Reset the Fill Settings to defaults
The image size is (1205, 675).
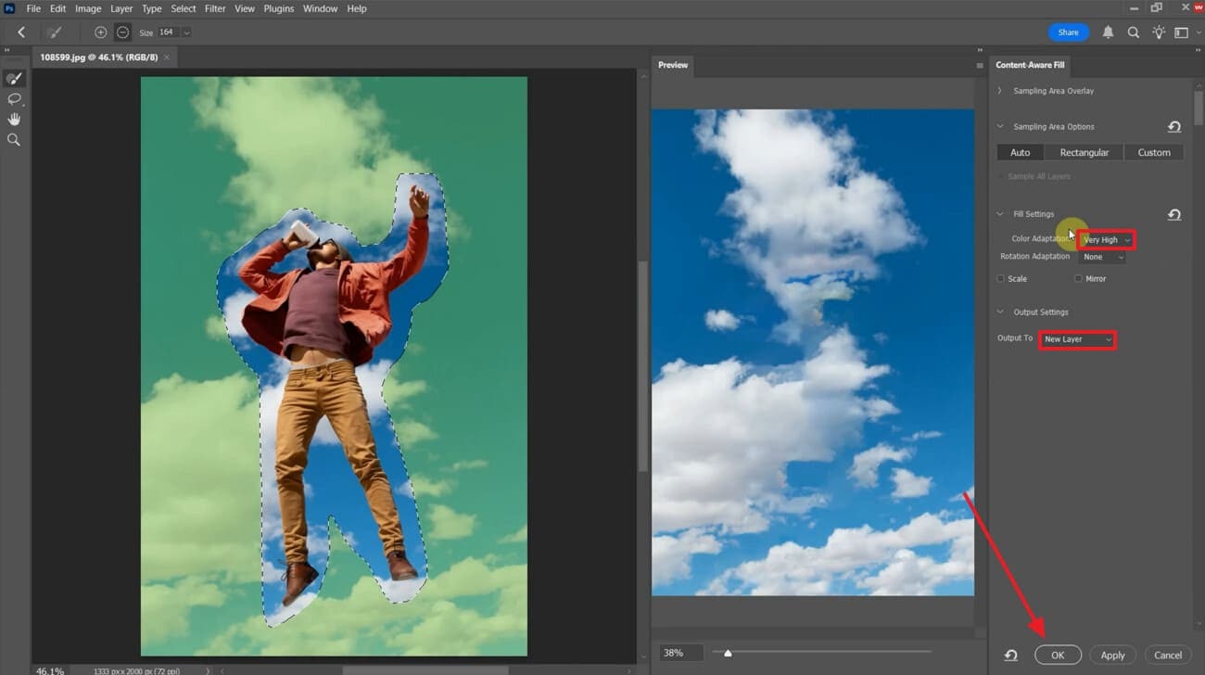(1174, 214)
